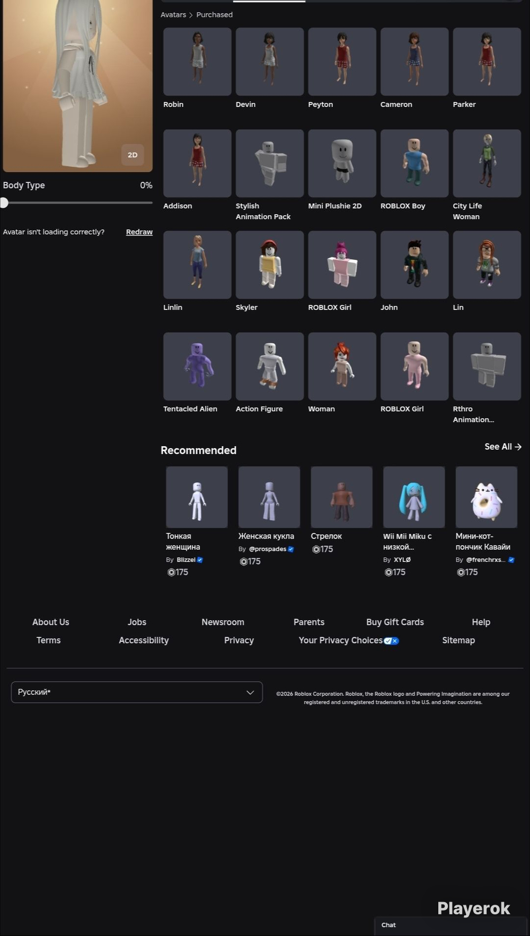Open the Sitemap footer link

458,640
